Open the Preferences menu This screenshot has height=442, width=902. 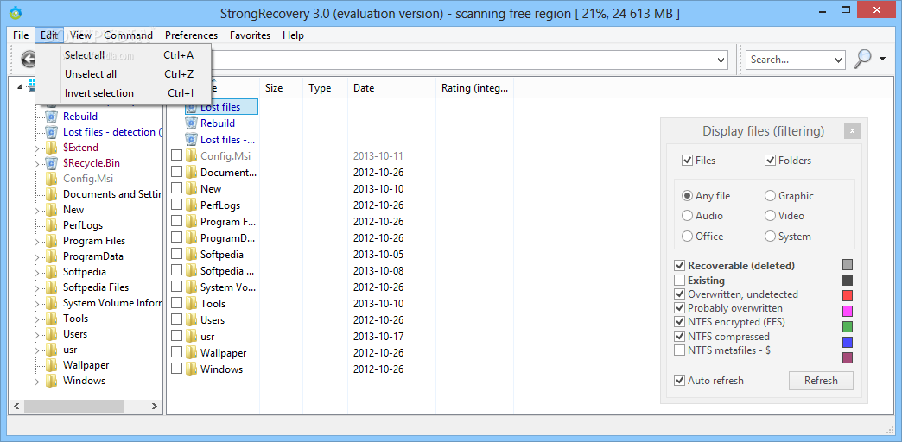(191, 35)
